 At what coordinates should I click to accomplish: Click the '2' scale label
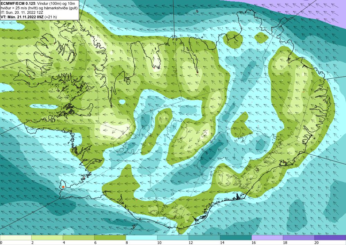[x=33, y=243]
